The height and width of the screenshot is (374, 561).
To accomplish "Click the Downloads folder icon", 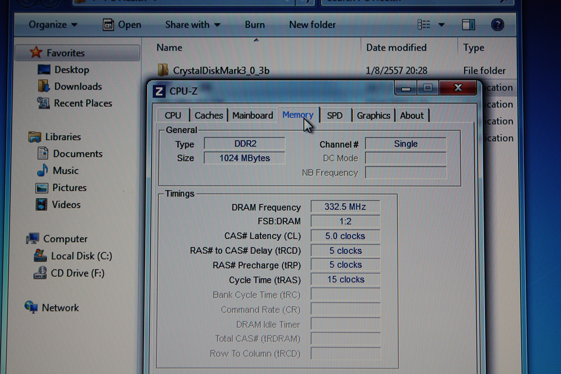I will pyautogui.click(x=44, y=86).
